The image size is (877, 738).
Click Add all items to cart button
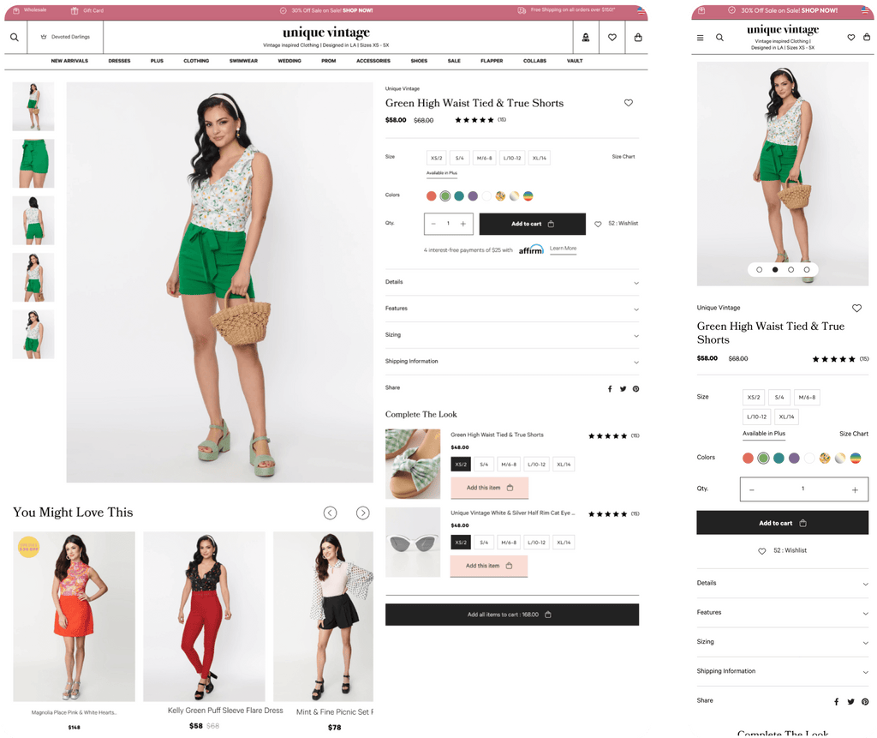(x=511, y=615)
